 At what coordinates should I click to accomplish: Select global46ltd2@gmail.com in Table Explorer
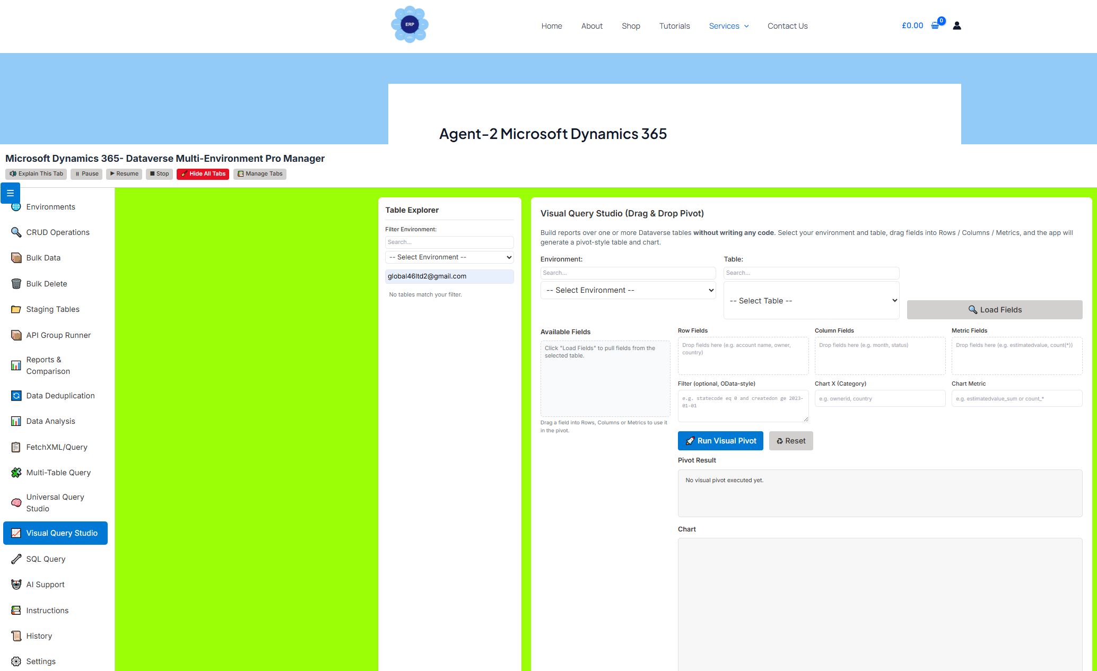[x=449, y=276]
